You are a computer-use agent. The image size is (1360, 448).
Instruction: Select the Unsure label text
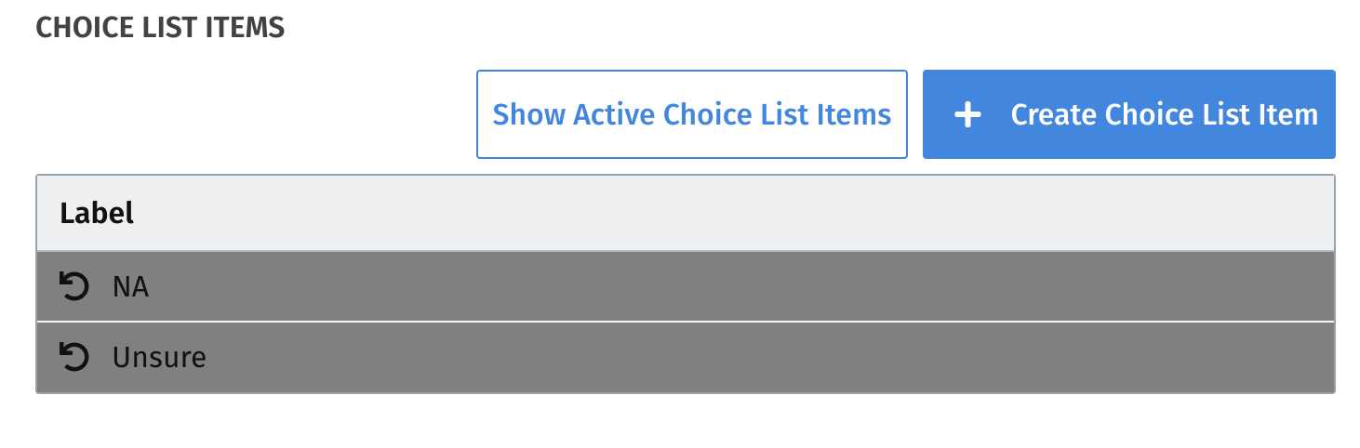(159, 358)
